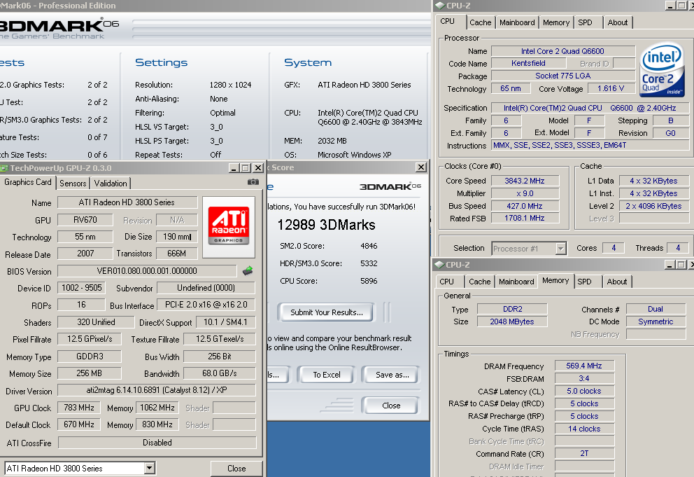
Task: Click the CPU Score 5896 value
Action: click(369, 281)
